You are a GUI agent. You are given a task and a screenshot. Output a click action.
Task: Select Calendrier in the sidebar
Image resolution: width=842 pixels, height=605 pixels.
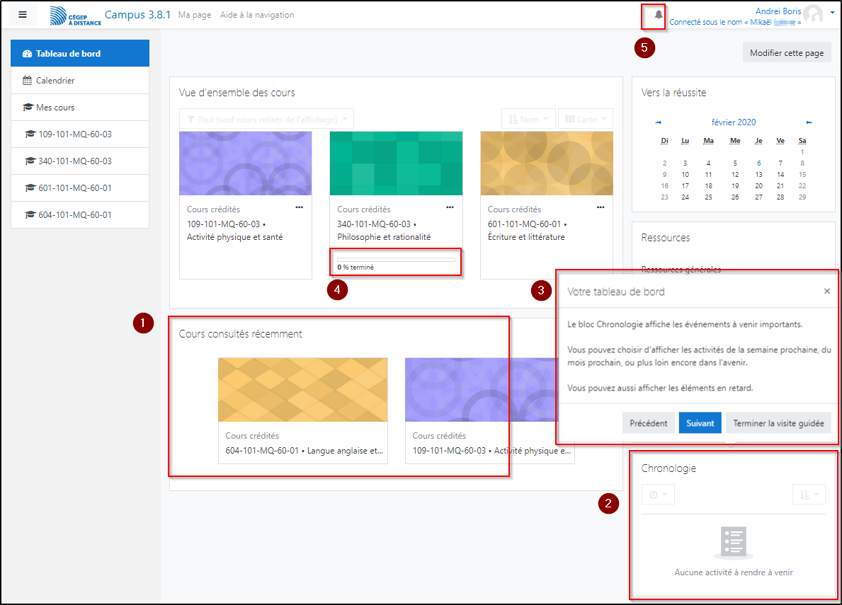pos(55,81)
